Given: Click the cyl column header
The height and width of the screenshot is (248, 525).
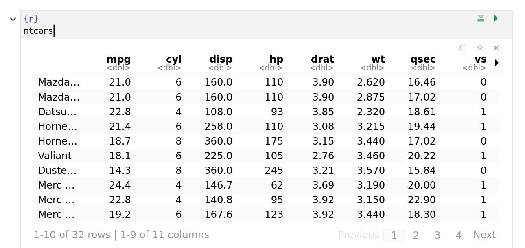Looking at the screenshot, I should [x=174, y=59].
